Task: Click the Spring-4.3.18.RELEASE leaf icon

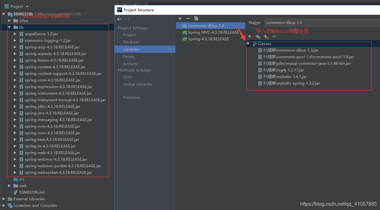Action: coord(185,39)
